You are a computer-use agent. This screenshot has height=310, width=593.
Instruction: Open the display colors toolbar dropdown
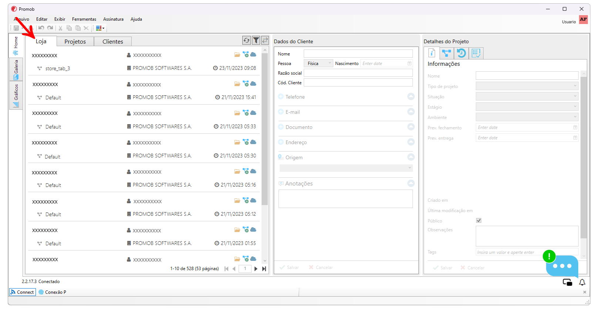tap(100, 28)
